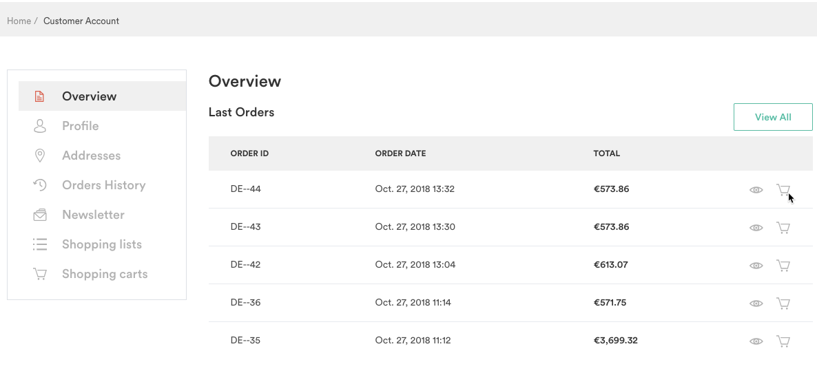
Task: Reorder DE--42 using cart icon
Action: [783, 266]
